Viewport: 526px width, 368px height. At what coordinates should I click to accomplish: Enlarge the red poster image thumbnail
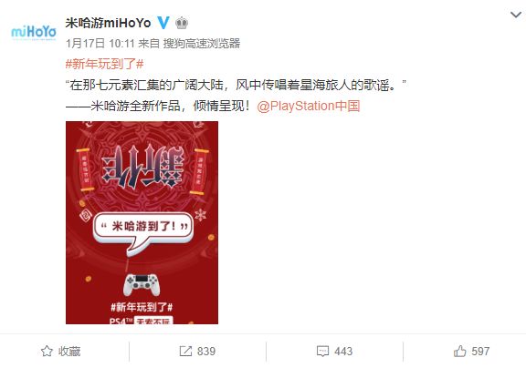pyautogui.click(x=142, y=223)
